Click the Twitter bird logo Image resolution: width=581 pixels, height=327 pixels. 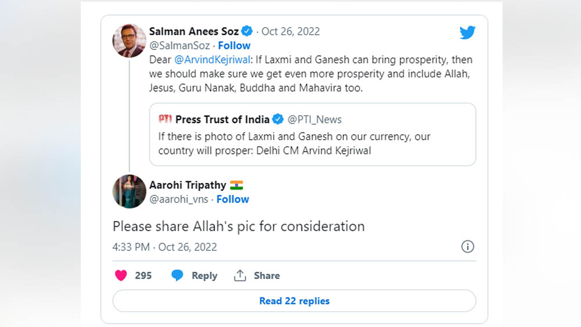pyautogui.click(x=467, y=33)
